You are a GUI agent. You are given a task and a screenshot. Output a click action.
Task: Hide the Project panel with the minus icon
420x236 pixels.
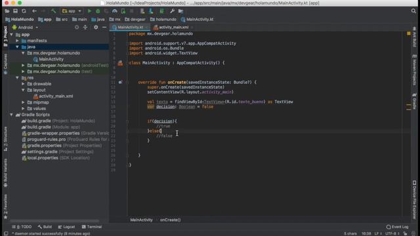tap(104, 28)
